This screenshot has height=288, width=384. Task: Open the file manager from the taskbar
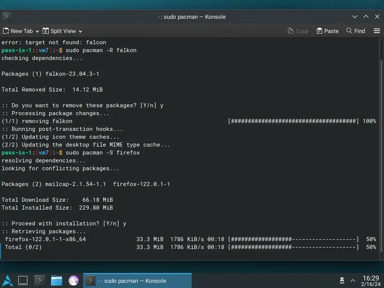point(57,280)
